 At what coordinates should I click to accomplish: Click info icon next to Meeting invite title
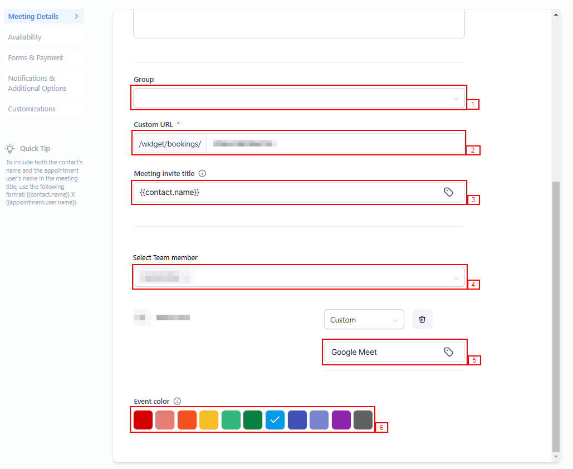202,173
